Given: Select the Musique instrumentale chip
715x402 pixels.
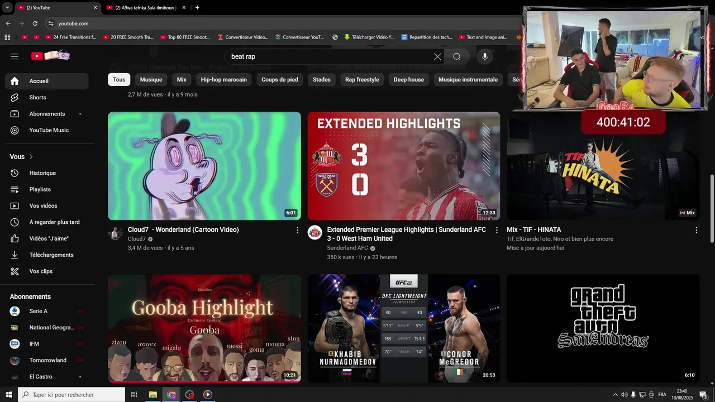Looking at the screenshot, I should 468,80.
